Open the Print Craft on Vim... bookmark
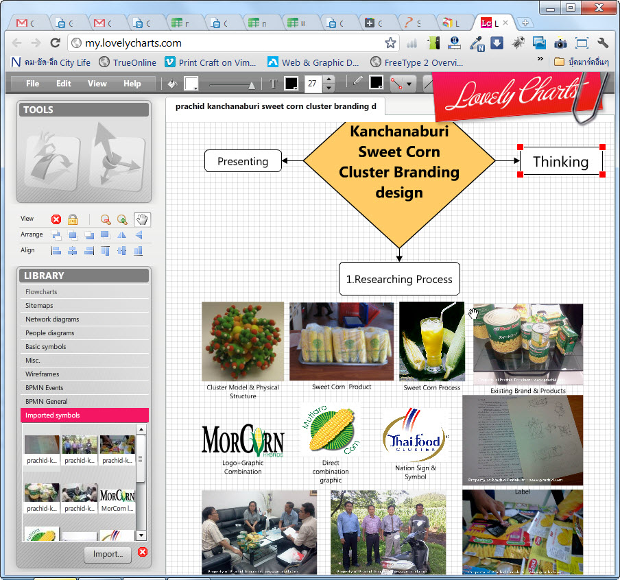The height and width of the screenshot is (580, 620). point(211,62)
